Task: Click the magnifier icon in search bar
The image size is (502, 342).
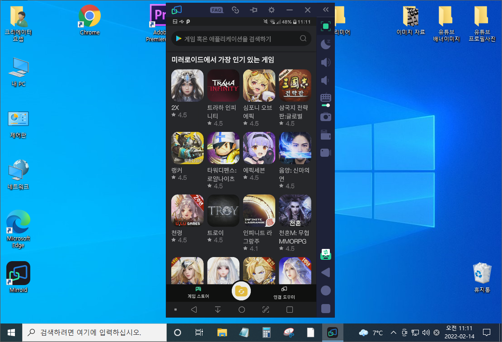Action: click(x=303, y=38)
